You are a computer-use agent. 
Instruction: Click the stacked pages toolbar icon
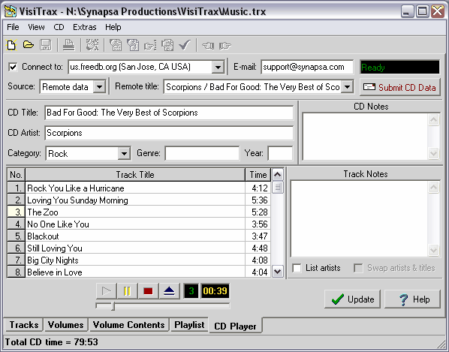167,45
